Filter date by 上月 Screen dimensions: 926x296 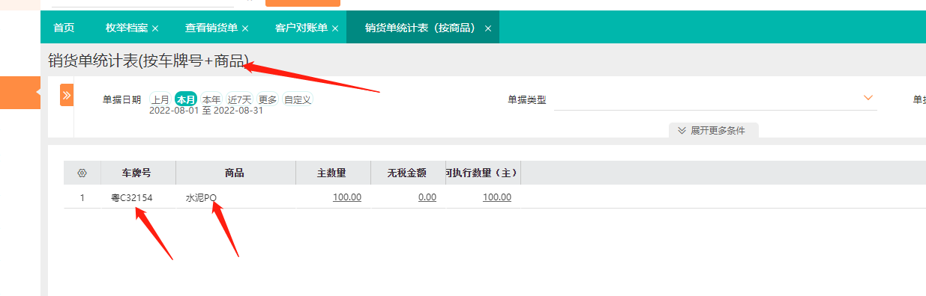(160, 99)
